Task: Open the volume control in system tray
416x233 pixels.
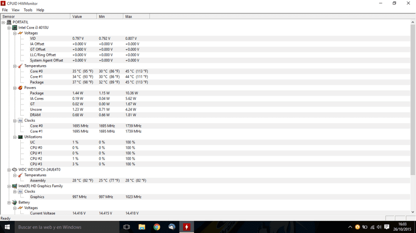Action: [x=379, y=227]
